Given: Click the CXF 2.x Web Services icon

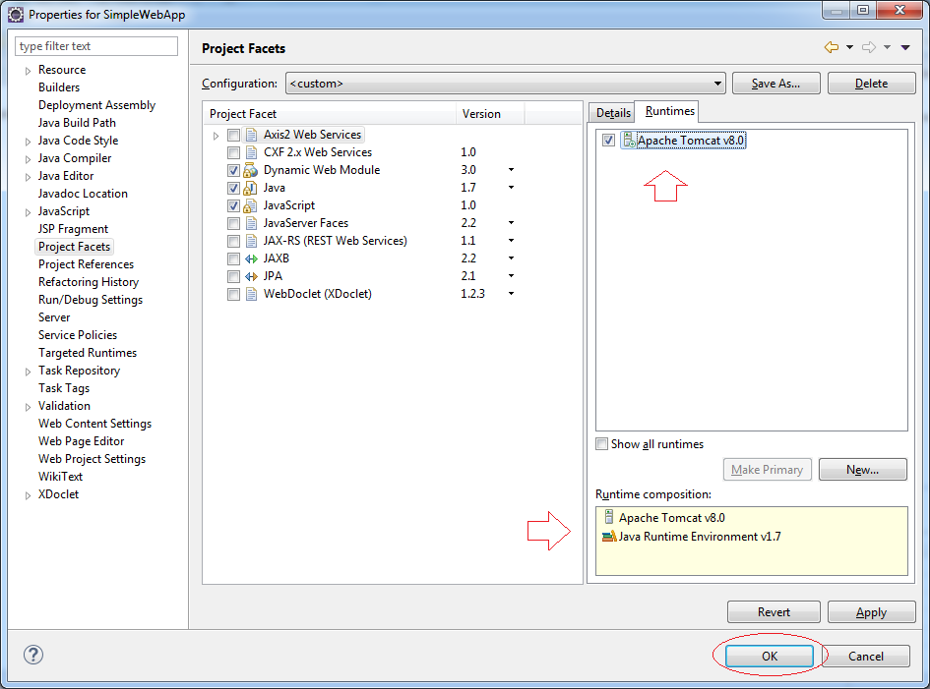Looking at the screenshot, I should point(252,153).
